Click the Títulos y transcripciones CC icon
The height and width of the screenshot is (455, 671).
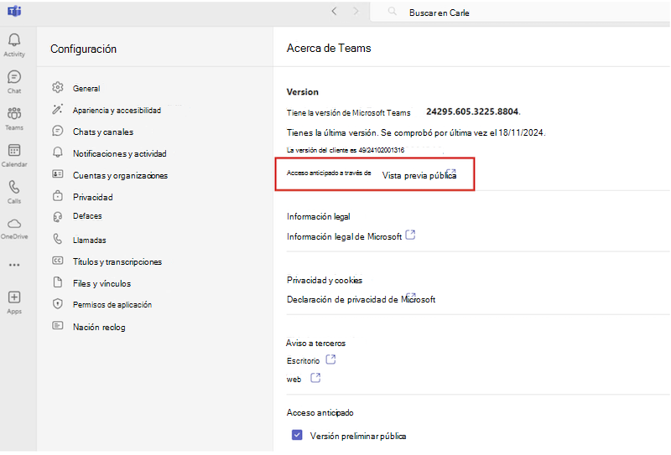pos(57,261)
